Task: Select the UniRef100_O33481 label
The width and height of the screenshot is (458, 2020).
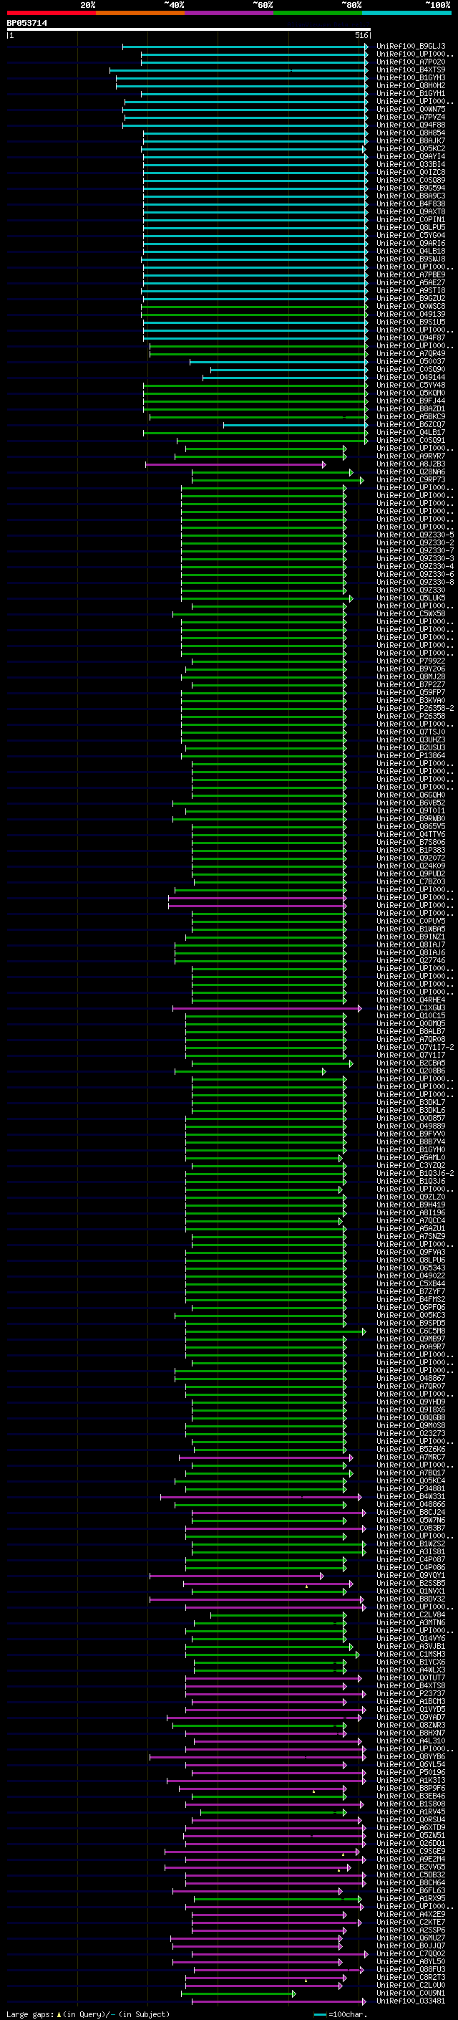Action: (410, 2001)
